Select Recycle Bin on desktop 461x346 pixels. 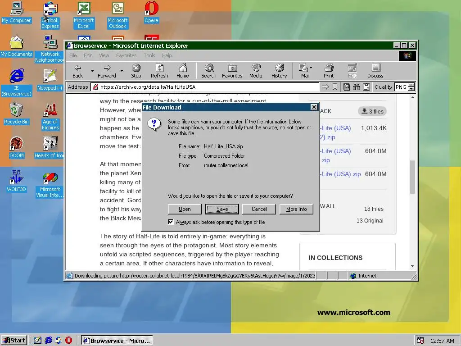pos(16,114)
